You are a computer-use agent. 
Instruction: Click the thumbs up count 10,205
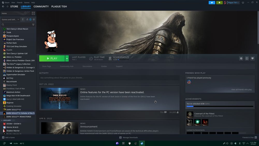pos(174,112)
